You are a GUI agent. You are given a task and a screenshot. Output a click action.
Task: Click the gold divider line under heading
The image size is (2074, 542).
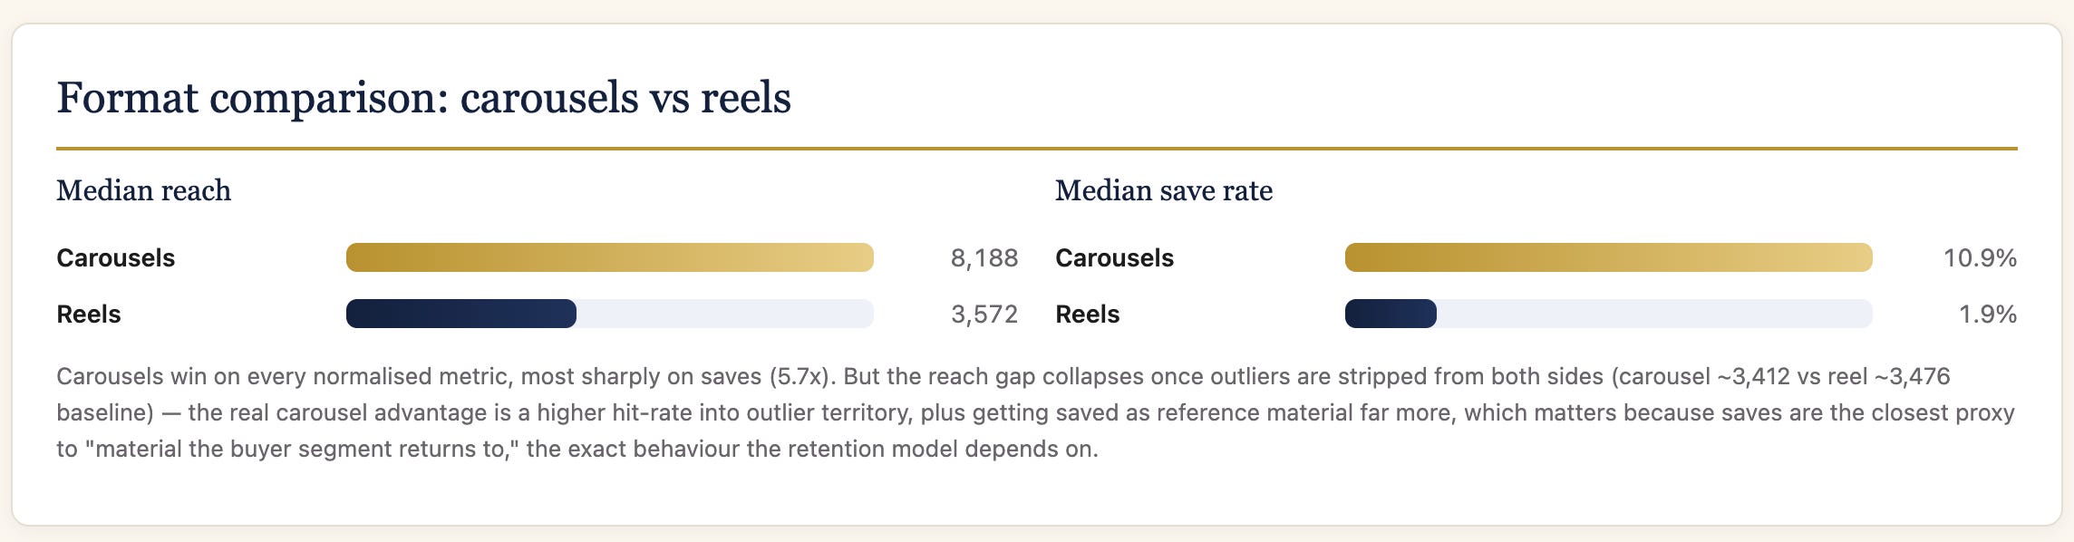pos(1037,148)
